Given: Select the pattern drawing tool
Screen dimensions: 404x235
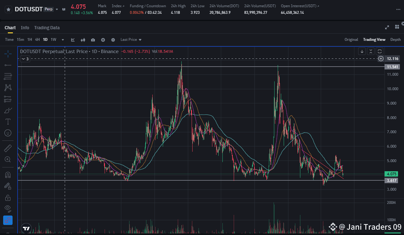Looking at the screenshot, I should [8, 88].
